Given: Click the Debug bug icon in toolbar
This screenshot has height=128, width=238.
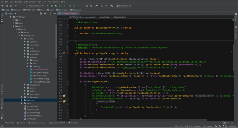Looking at the screenshot, I should (51, 6).
